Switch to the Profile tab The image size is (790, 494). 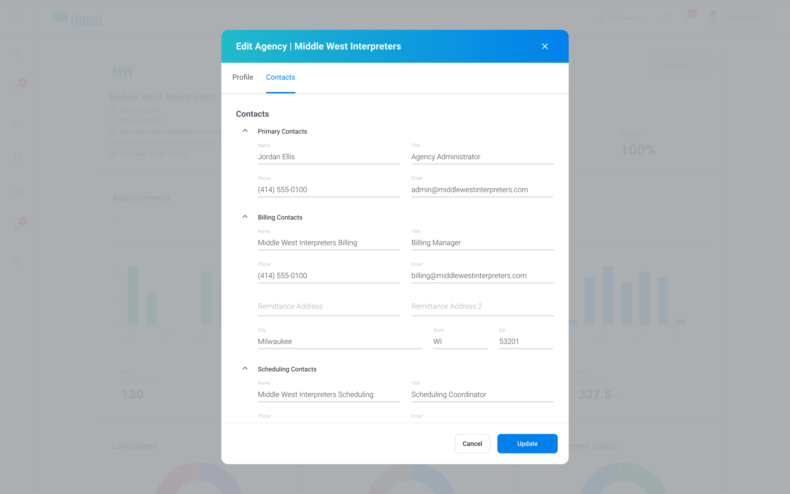242,77
